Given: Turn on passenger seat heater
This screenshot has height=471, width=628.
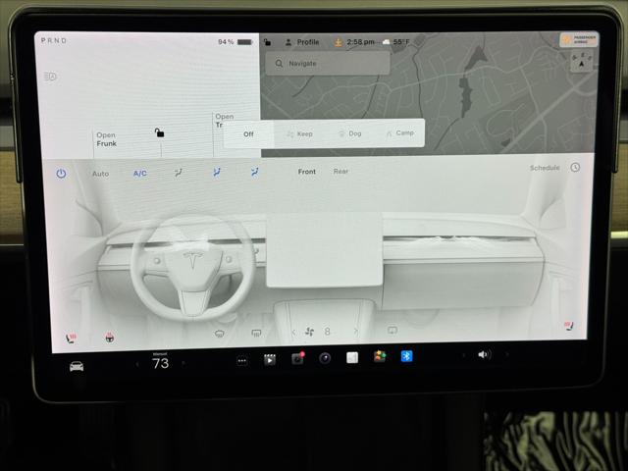Looking at the screenshot, I should 569,326.
